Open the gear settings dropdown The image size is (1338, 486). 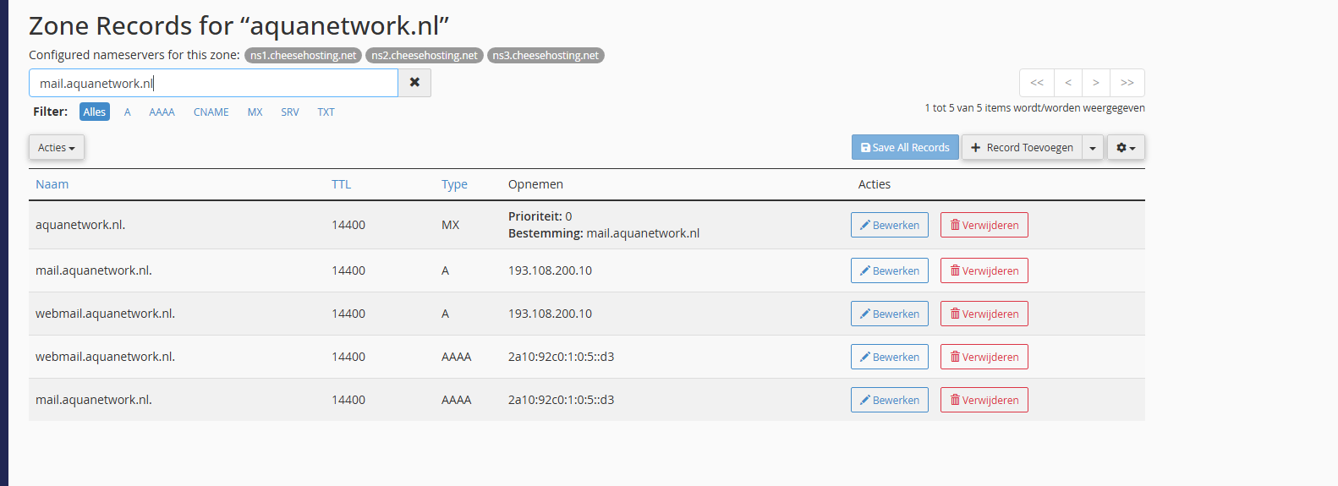(x=1126, y=148)
